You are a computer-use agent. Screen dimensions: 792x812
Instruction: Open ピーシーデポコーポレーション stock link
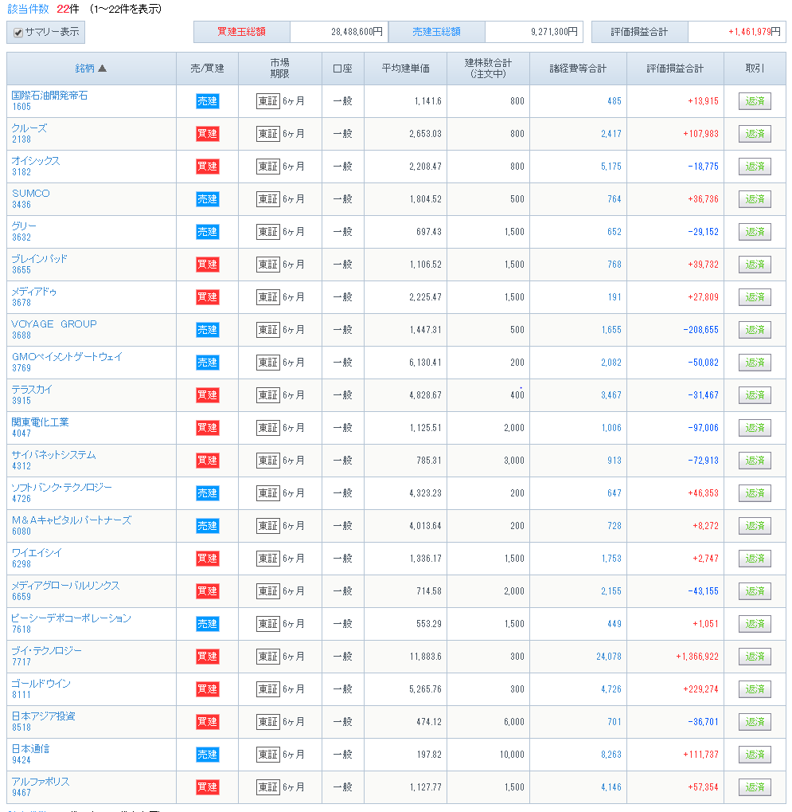tap(72, 618)
